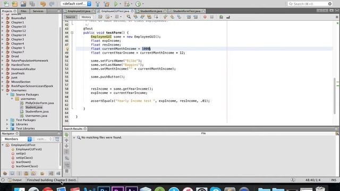Image resolution: width=340 pixels, height=191 pixels.
Task: Click the Profile Project clock icon
Action: click(138, 4)
